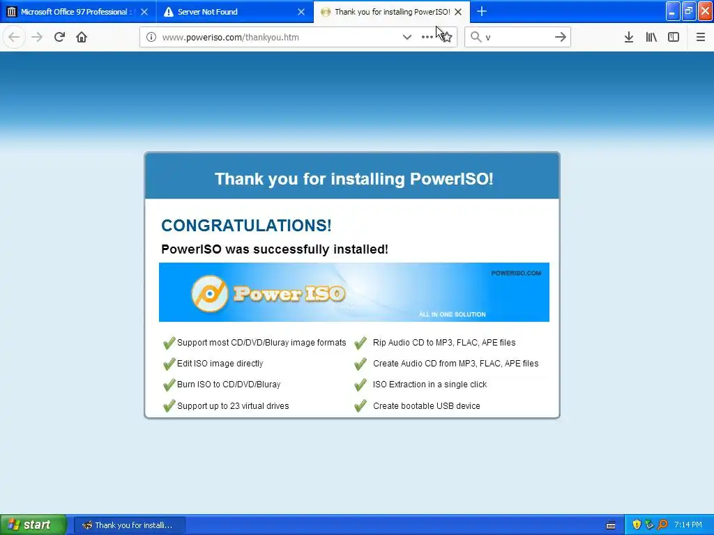Click Create bootable USB device
The image size is (714, 535).
[426, 406]
